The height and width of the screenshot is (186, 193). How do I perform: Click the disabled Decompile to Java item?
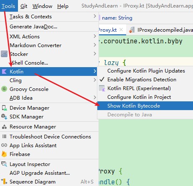[145, 115]
